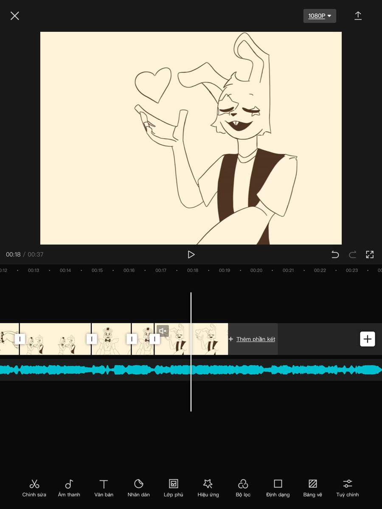Click the Thêm phần kết link

point(256,339)
